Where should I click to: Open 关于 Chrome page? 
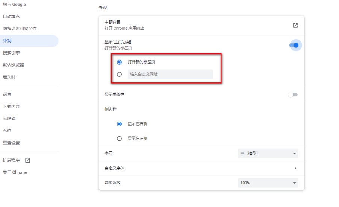[15, 172]
